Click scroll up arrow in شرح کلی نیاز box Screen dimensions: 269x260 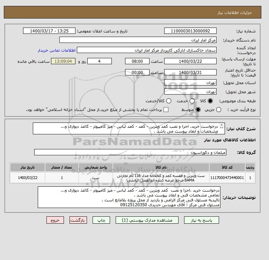(x=221, y=125)
